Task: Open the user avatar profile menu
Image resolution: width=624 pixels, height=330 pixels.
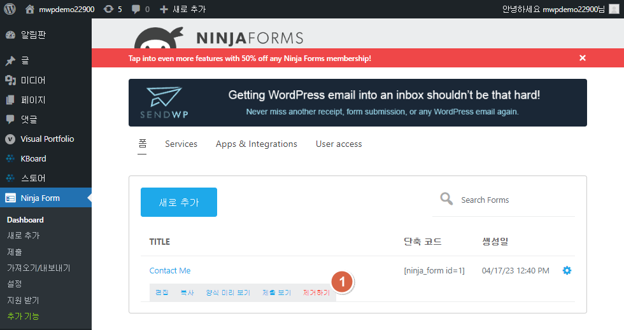Action: point(614,9)
